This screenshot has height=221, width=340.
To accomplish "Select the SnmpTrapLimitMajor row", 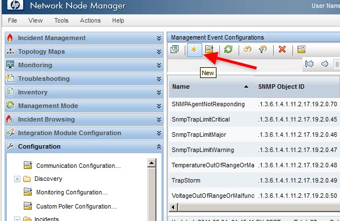I will click(254, 135).
